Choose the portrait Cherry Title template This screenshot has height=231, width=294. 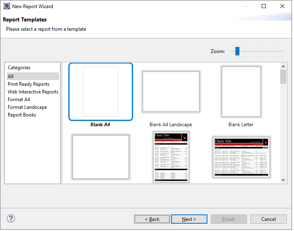pyautogui.click(x=172, y=158)
